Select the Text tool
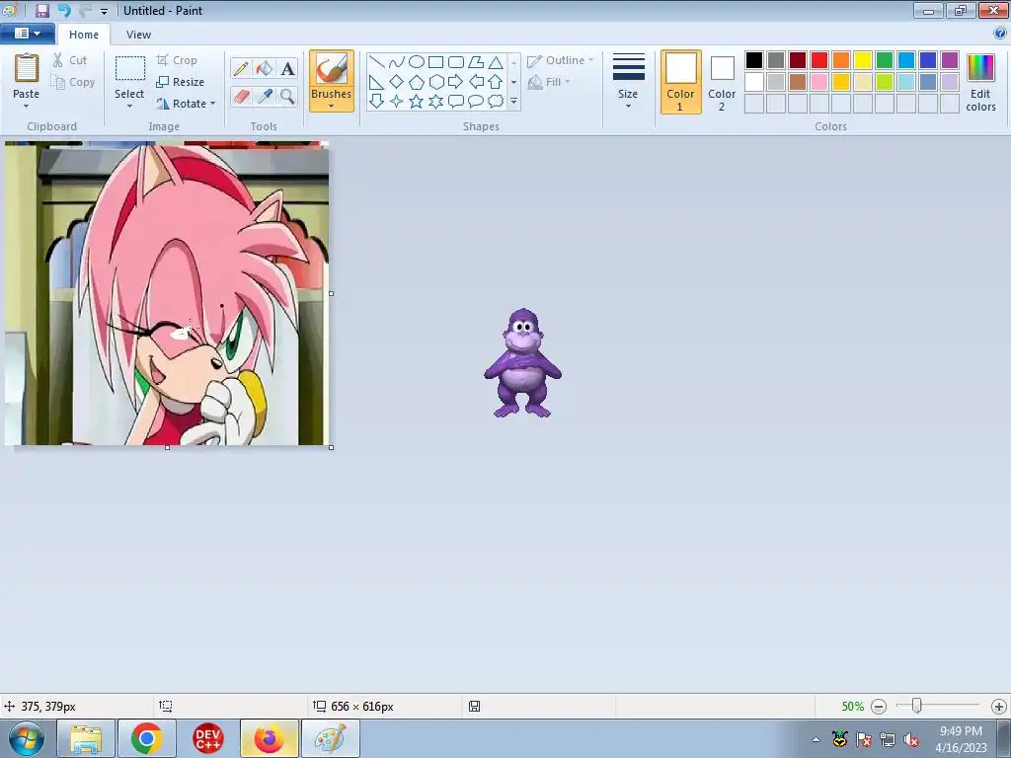1011x758 pixels. pyautogui.click(x=287, y=68)
